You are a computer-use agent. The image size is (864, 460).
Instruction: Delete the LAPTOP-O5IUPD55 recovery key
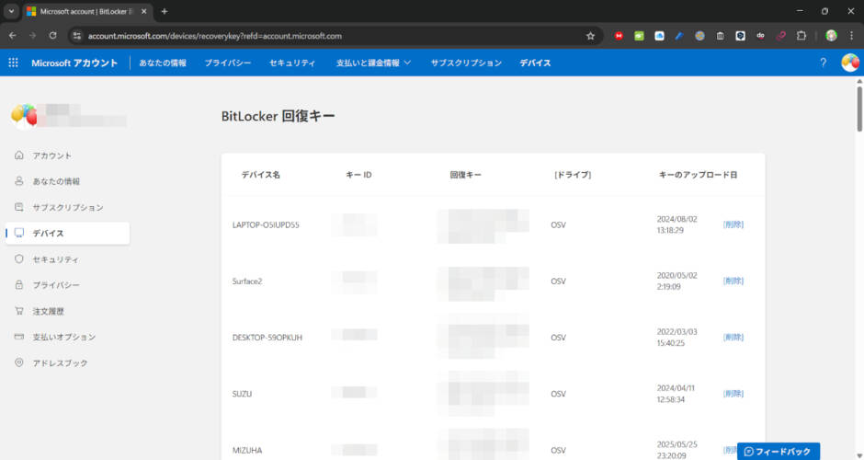click(733, 224)
